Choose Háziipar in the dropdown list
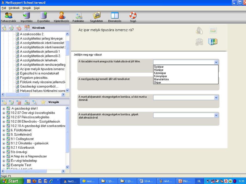This screenshot has height=184, width=246. point(159,70)
